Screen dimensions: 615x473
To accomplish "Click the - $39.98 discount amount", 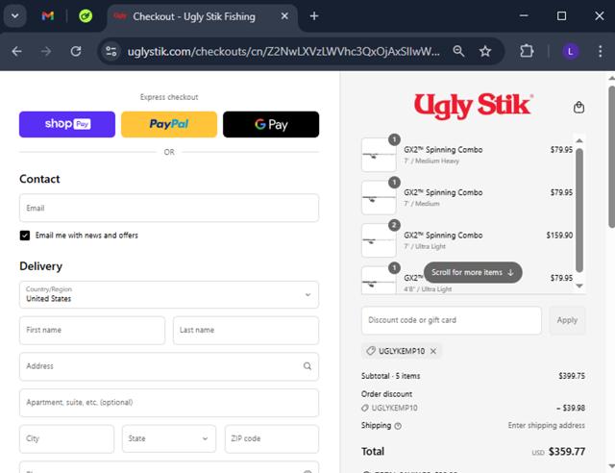I will 571,409.
